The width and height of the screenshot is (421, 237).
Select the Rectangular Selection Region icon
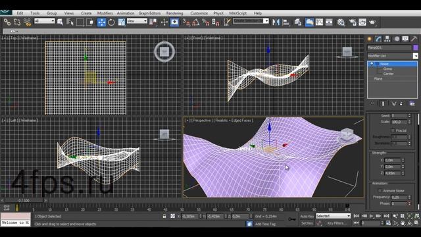coord(80,22)
